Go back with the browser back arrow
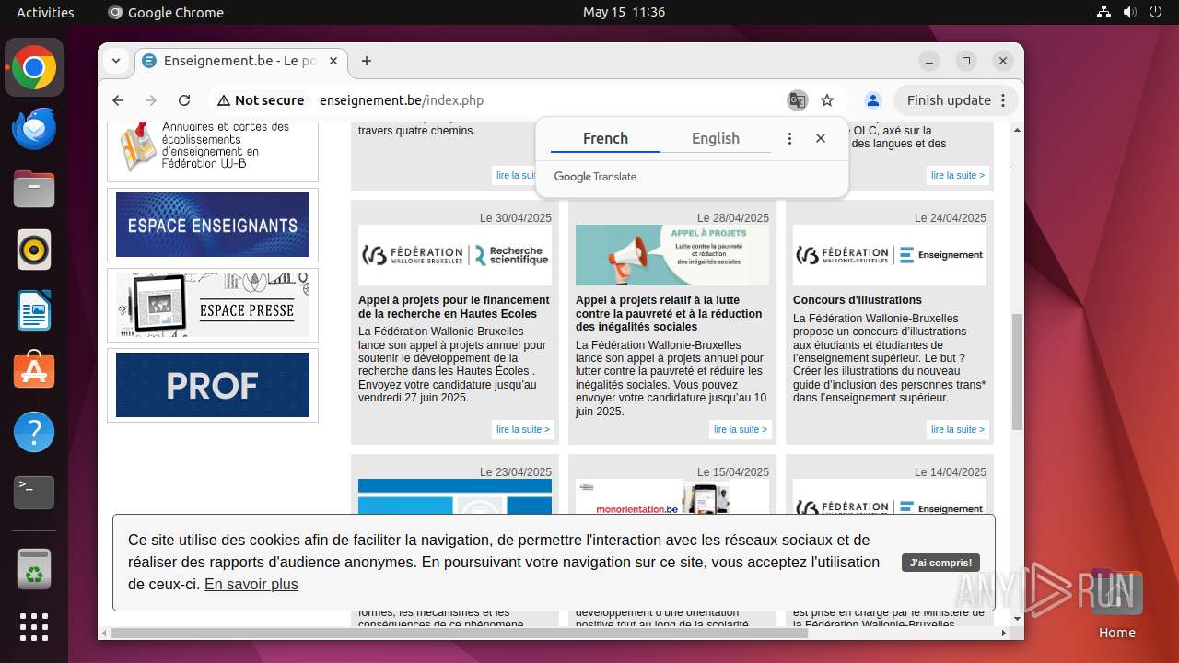This screenshot has height=663, width=1179. pos(118,100)
